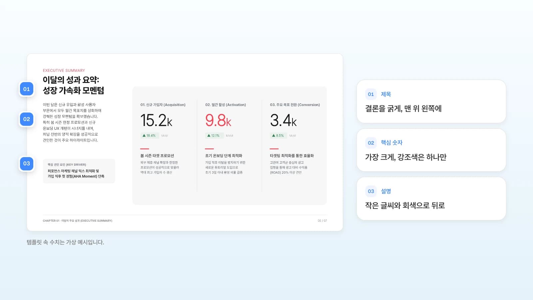533x300 pixels.
Task: Click the caption "템플릿 속 수치는 가상 예시입니다."
Action: tap(65, 242)
